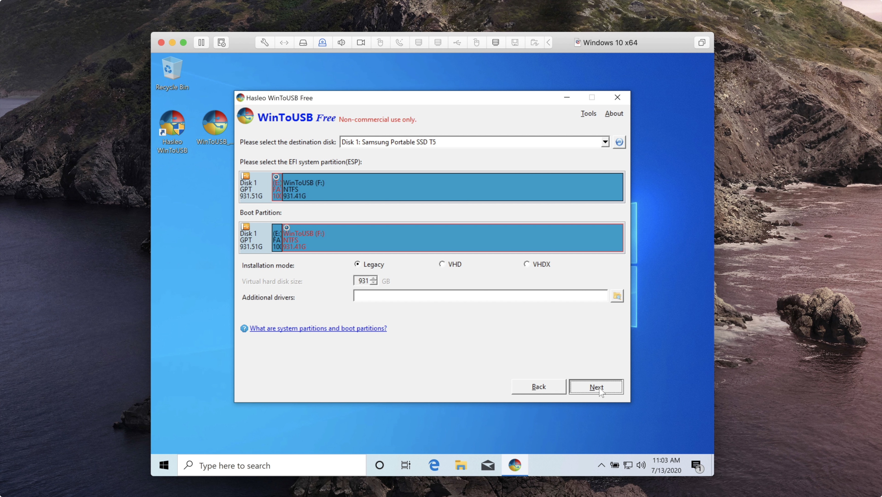Increment the virtual hard disk size

pos(373,278)
